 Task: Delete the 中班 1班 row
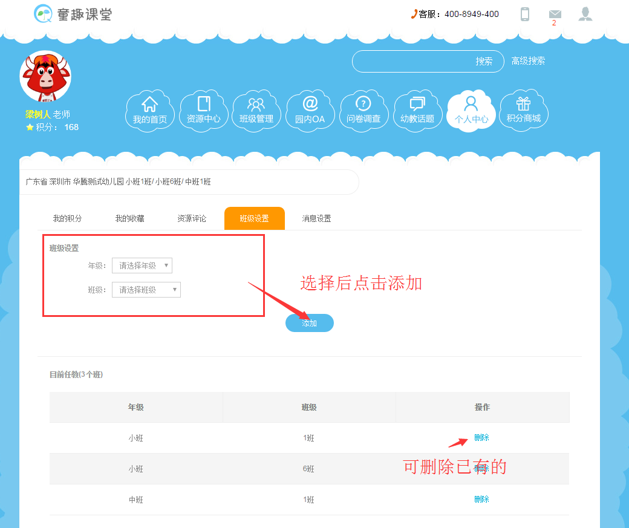481,500
